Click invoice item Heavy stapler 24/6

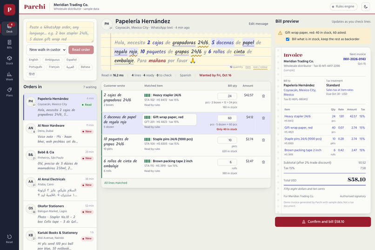tap(297, 116)
